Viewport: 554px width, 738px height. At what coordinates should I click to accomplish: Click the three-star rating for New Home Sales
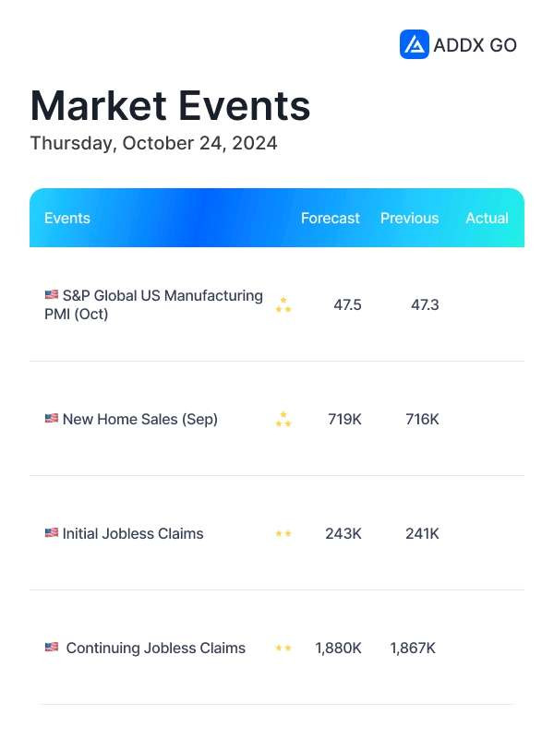[283, 420]
